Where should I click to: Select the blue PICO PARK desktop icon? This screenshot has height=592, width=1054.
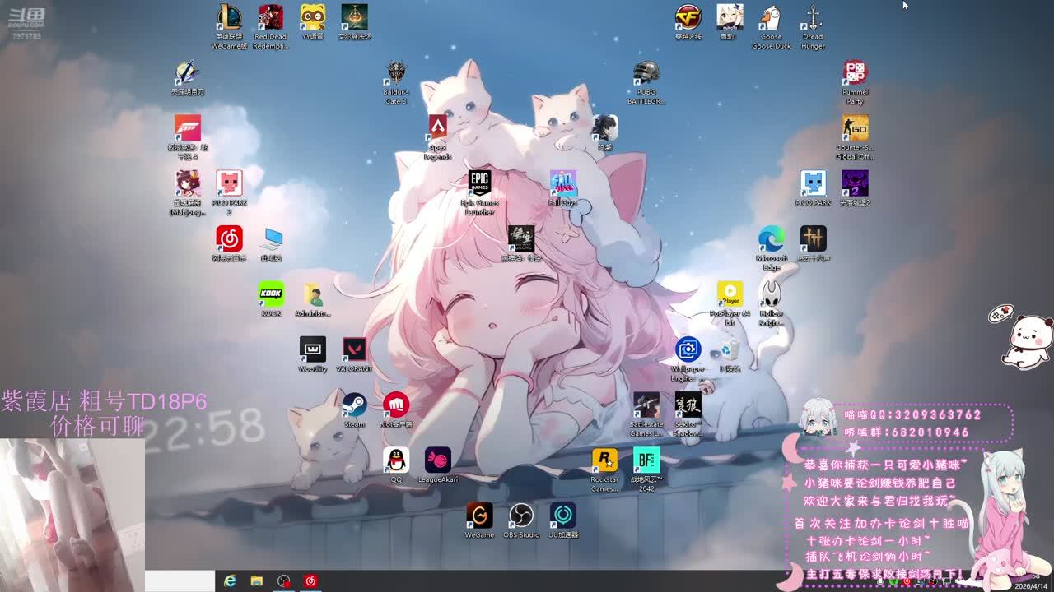tap(814, 188)
